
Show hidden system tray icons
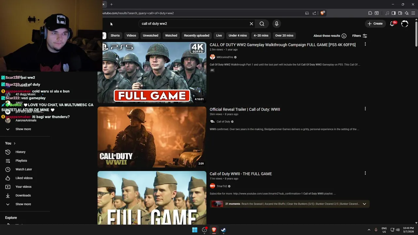point(369,230)
